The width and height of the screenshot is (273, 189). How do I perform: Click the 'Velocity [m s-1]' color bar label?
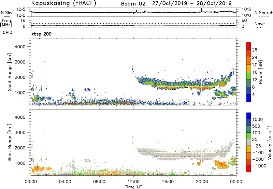coord(270,142)
